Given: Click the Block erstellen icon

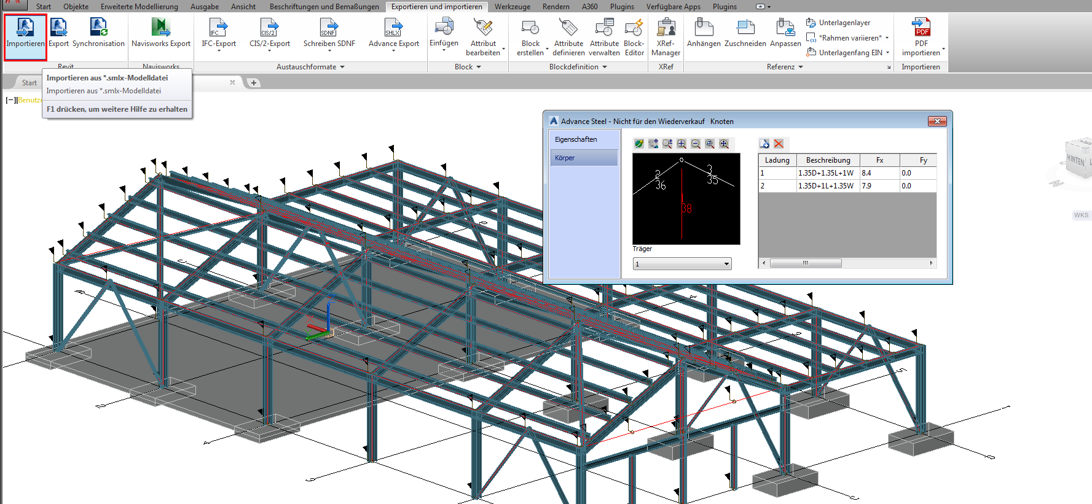Looking at the screenshot, I should coord(530,26).
